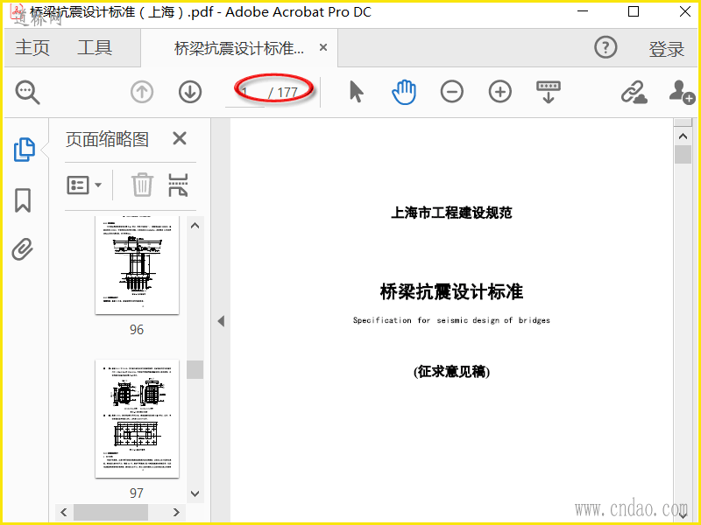Viewport: 701px width, 525px height.
Task: Switch to the 工具 tab
Action: point(95,47)
